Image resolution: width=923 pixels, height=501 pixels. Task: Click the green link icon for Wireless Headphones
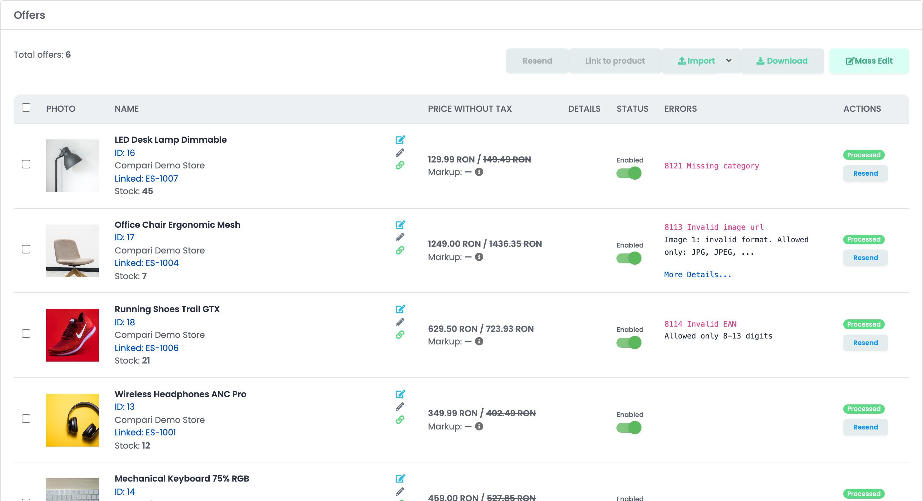400,420
